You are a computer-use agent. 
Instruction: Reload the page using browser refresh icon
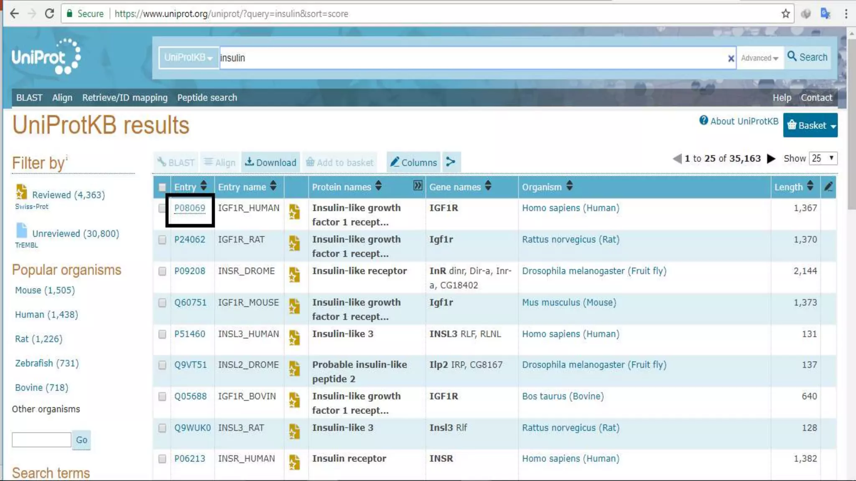[x=49, y=14]
